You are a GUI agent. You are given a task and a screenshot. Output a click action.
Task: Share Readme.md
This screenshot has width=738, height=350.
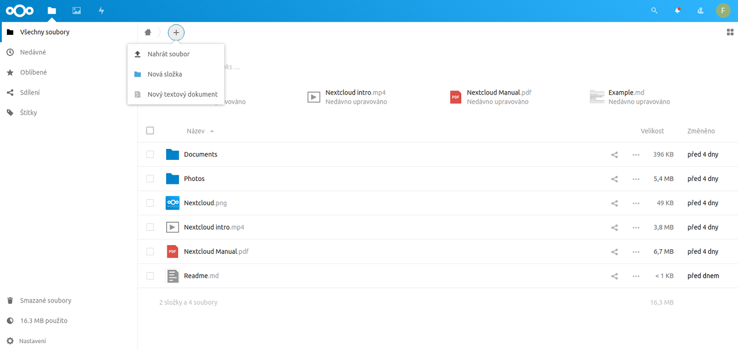pos(615,276)
